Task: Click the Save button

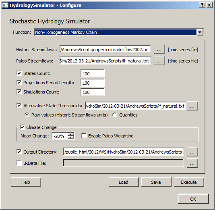Action: pyautogui.click(x=156, y=182)
